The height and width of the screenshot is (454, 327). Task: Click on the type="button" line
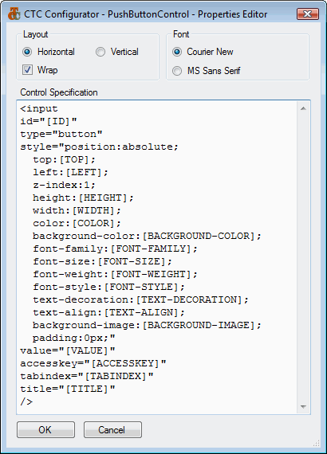pyautogui.click(x=61, y=135)
